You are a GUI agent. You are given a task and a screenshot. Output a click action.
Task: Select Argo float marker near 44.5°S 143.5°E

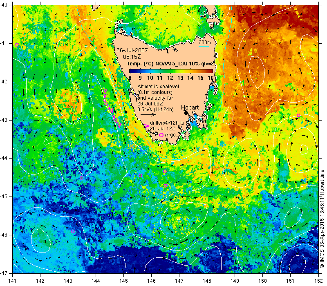click(81, 178)
